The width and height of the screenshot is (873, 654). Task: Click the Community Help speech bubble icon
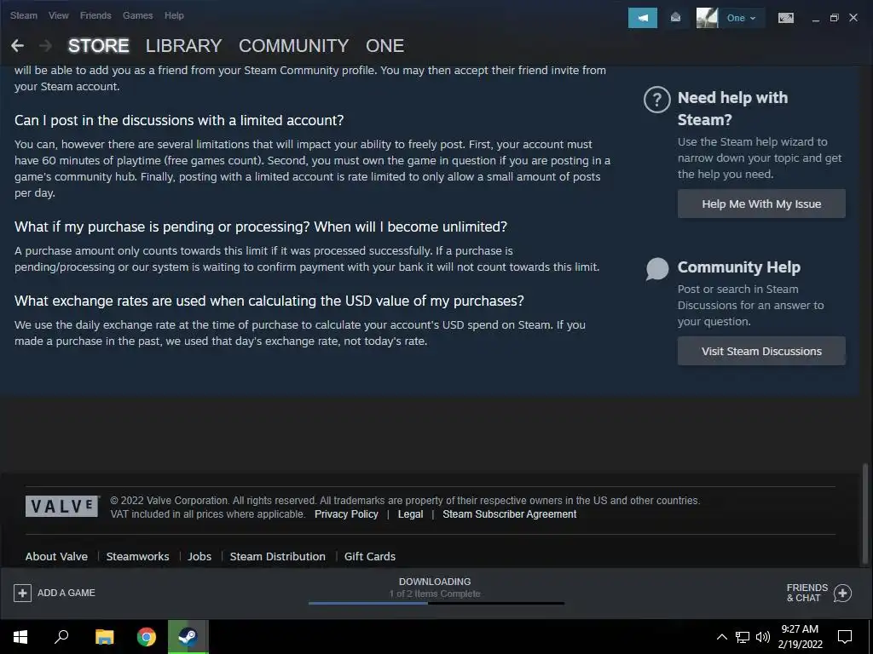[x=657, y=269]
